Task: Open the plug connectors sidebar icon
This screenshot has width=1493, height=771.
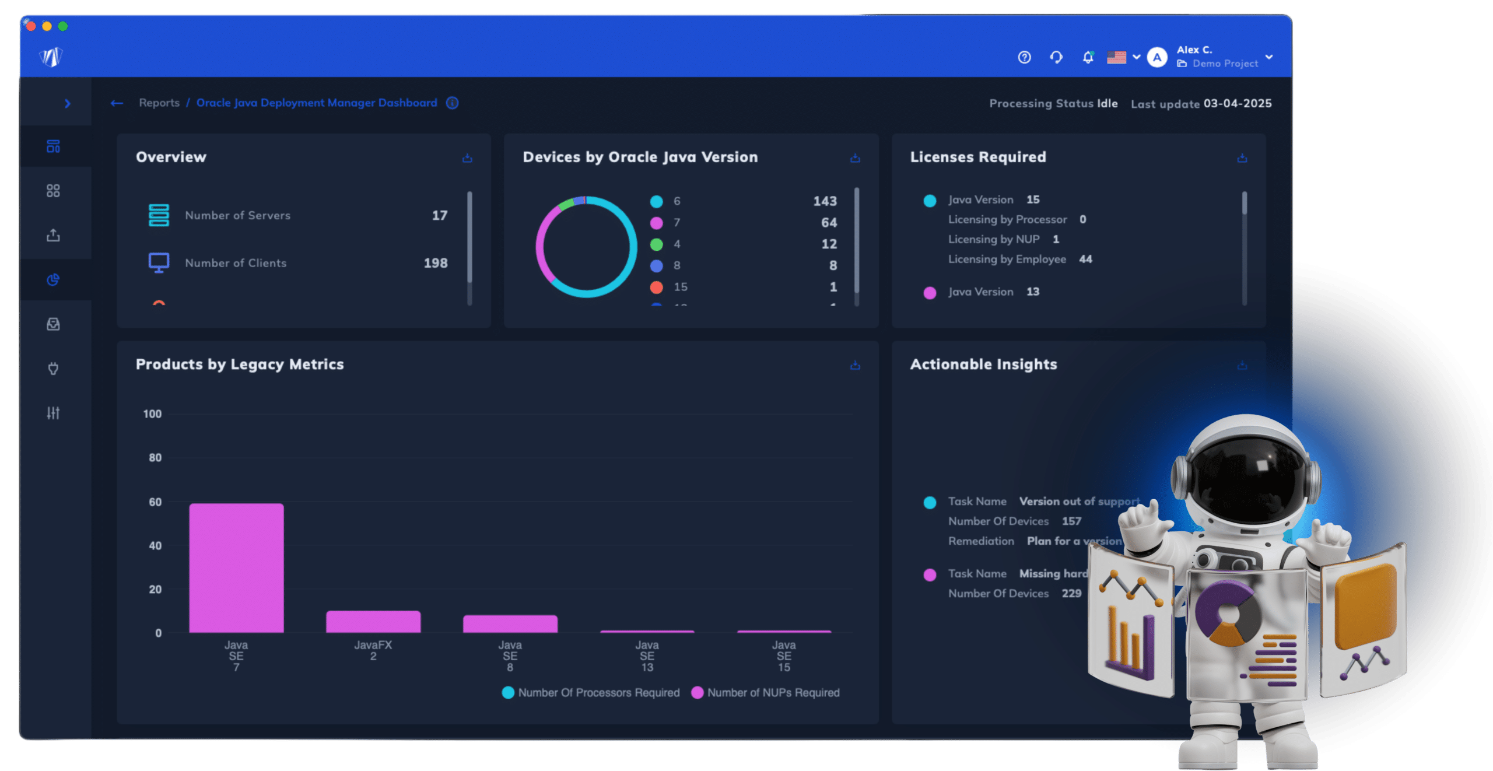Action: pyautogui.click(x=53, y=368)
